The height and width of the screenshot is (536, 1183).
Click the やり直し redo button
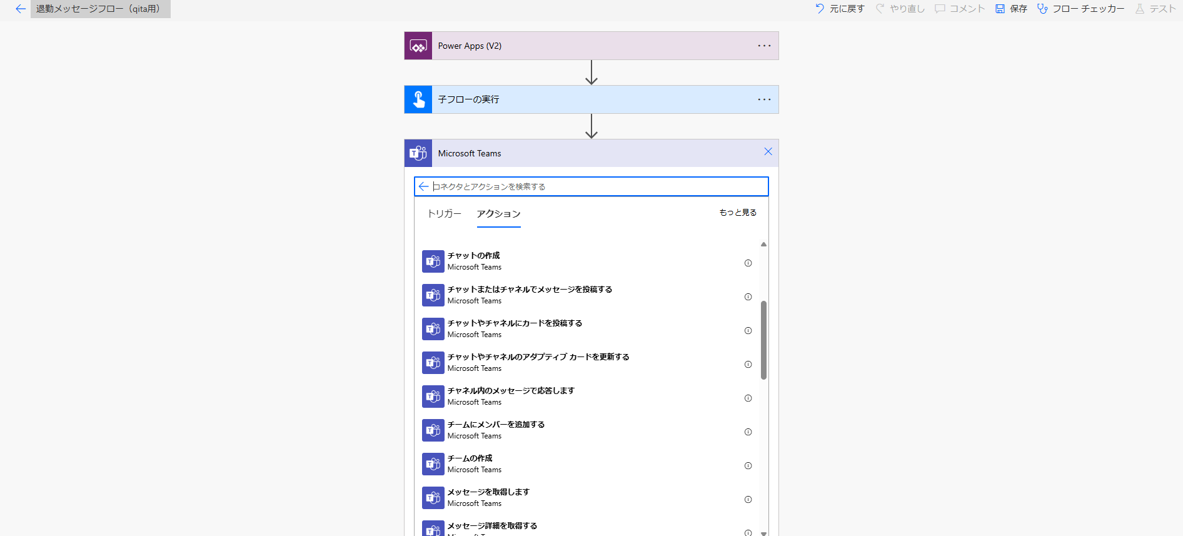[x=900, y=9]
